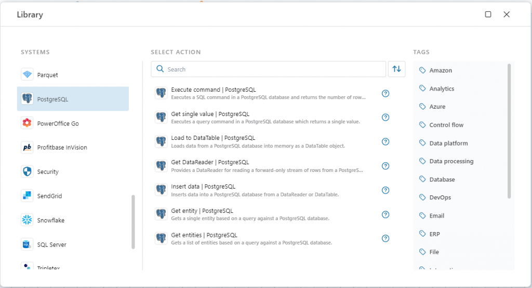This screenshot has height=288, width=532.
Task: Open help for Load to DataTable action
Action: [x=385, y=142]
